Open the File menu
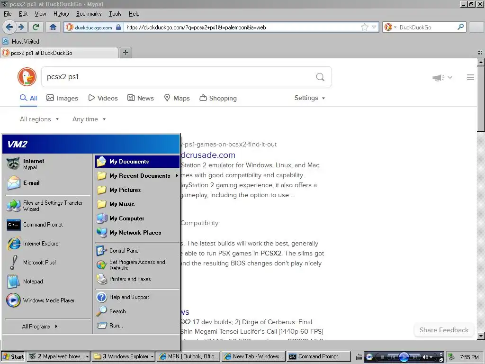 (x=8, y=14)
